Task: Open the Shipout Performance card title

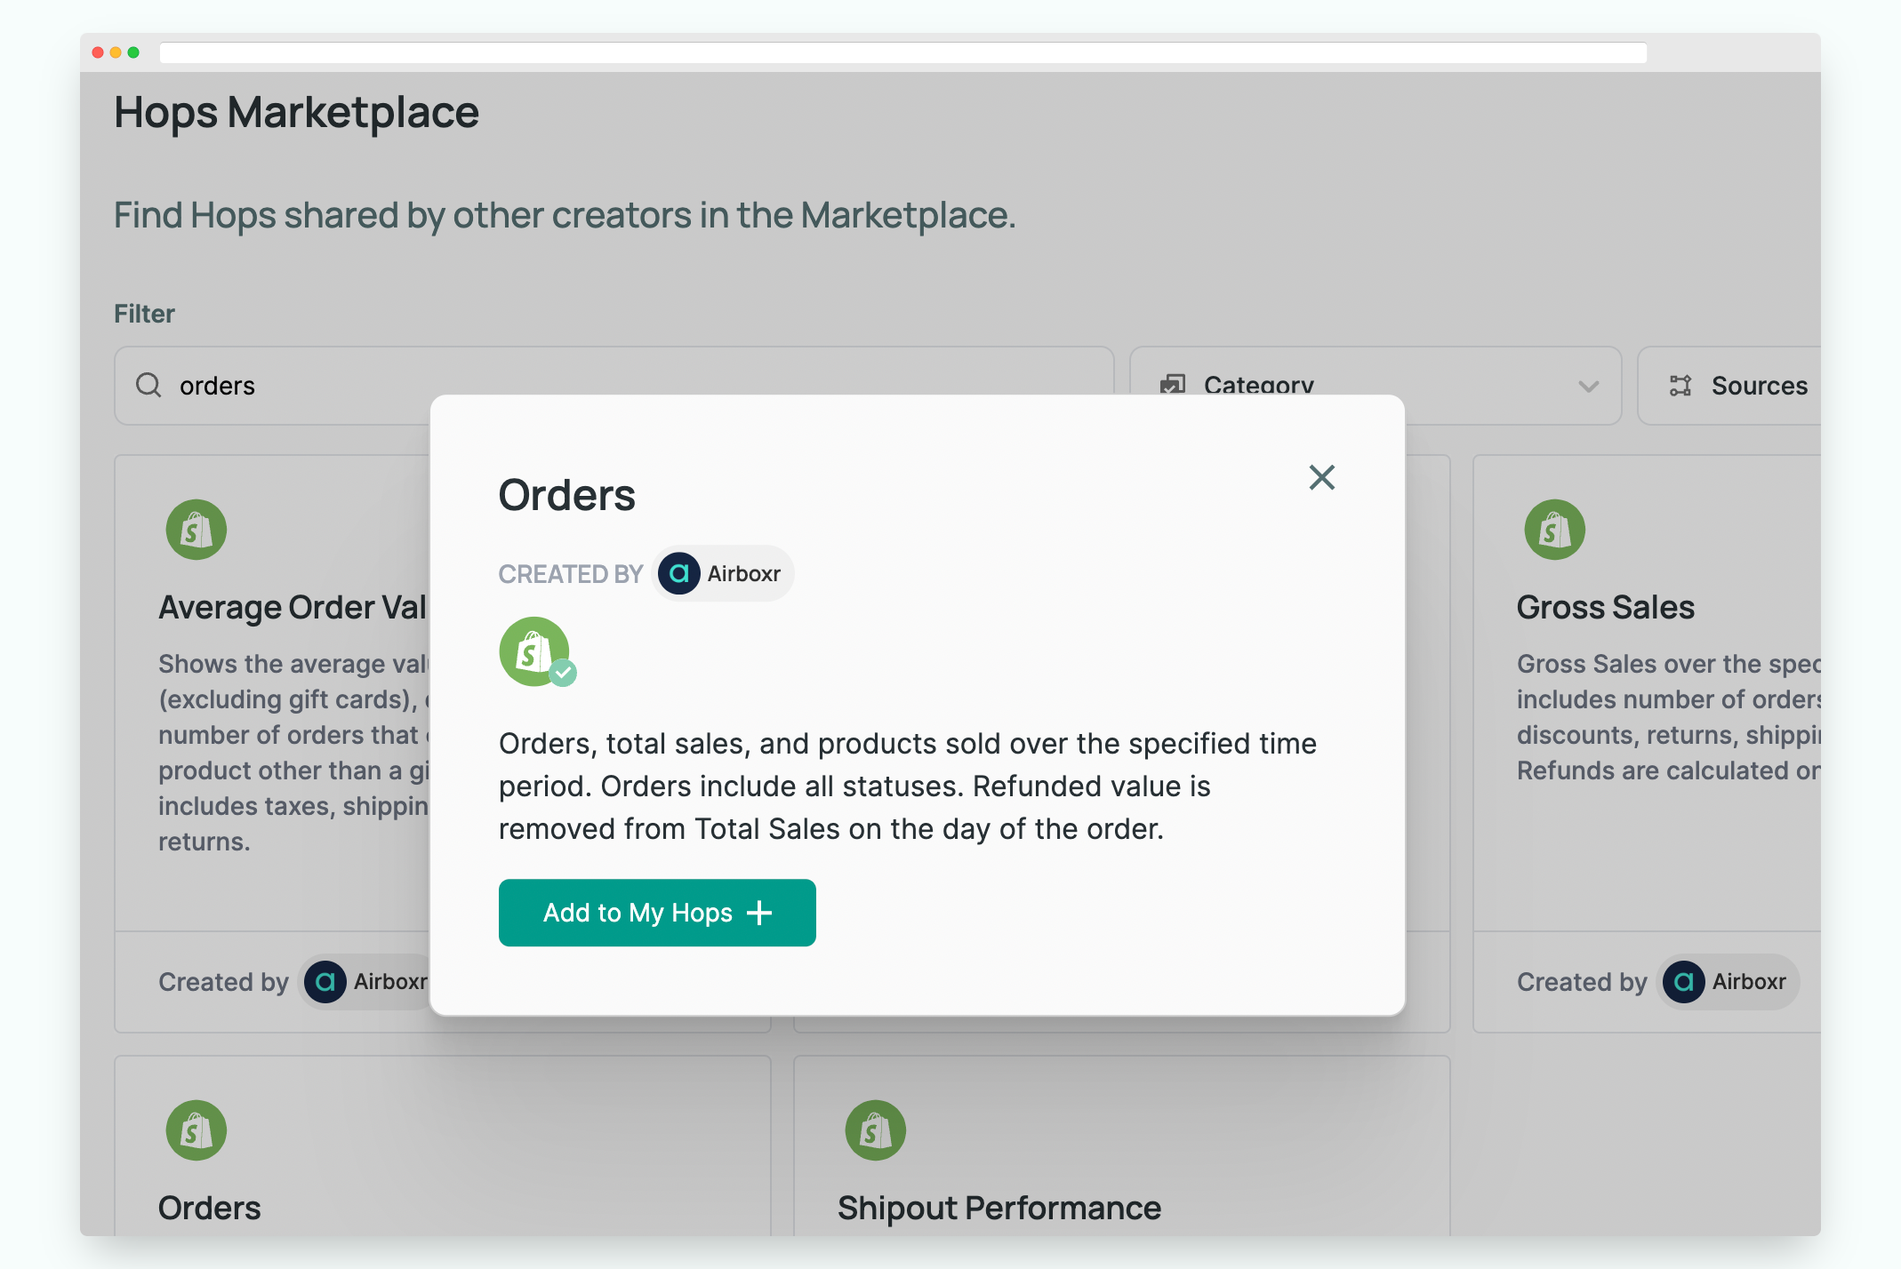Action: (999, 1208)
